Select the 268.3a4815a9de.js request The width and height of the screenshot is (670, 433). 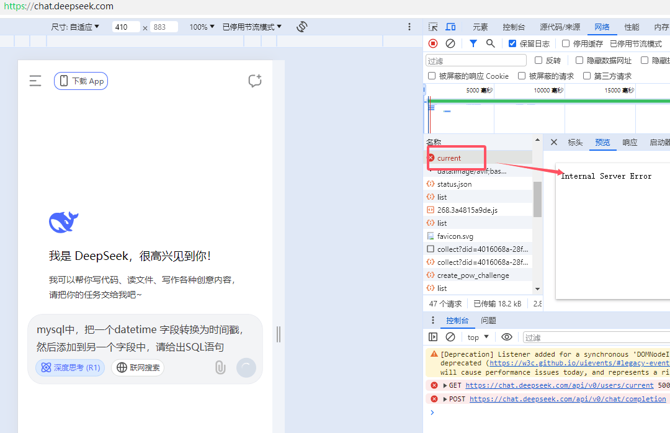click(x=478, y=210)
